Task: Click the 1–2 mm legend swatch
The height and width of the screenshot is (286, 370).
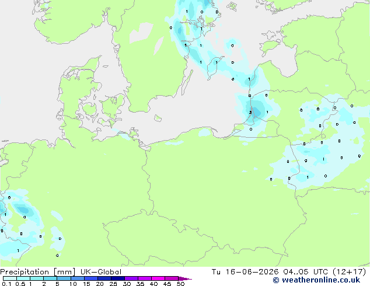Action: (37, 278)
